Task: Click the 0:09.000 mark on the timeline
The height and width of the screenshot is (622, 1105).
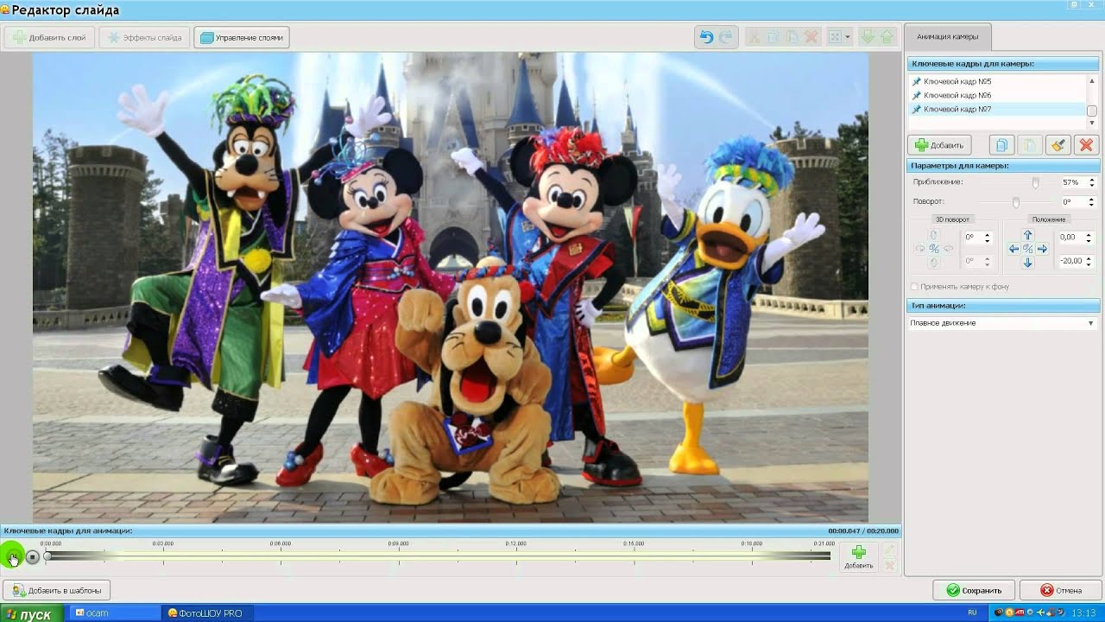Action: pyautogui.click(x=398, y=544)
